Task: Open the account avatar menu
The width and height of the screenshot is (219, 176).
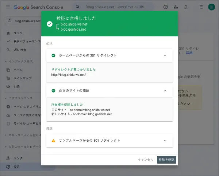Action: point(211,7)
